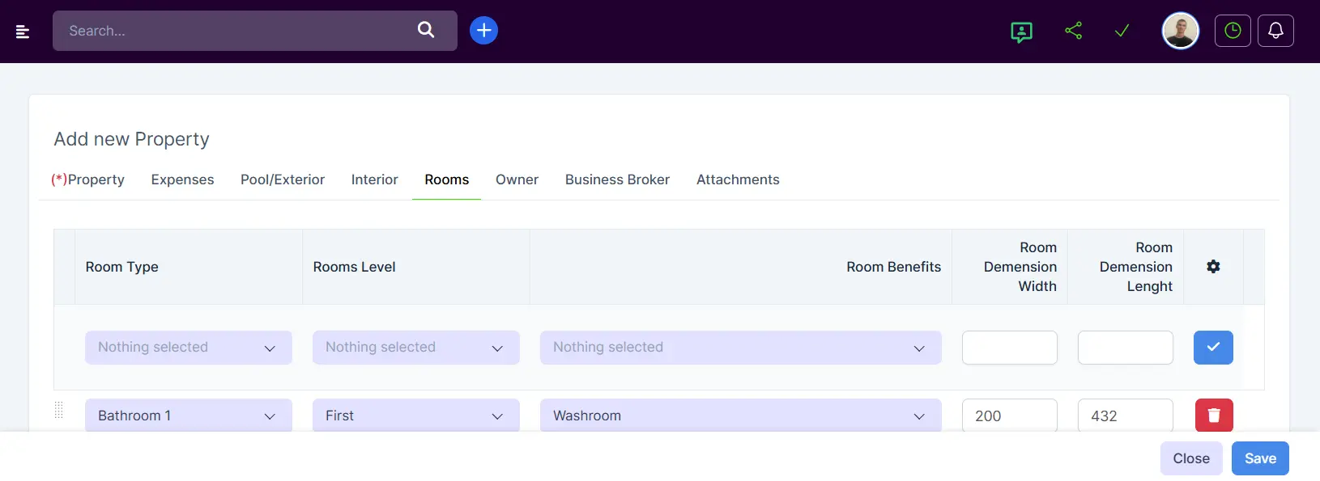Open the timer clock icon
This screenshot has width=1320, height=481.
1232,31
